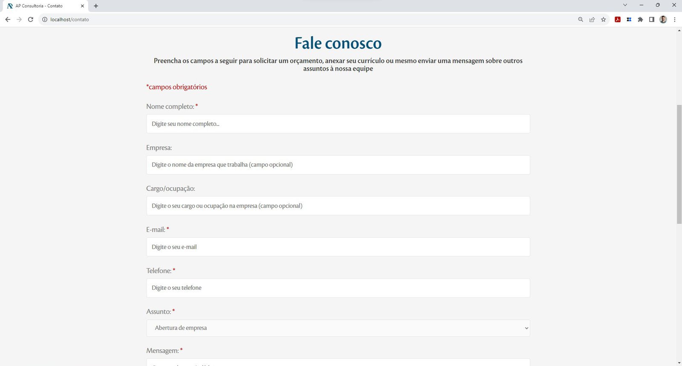The width and height of the screenshot is (682, 366).
Task: Open the Chrome three-dot menu
Action: pos(675,20)
